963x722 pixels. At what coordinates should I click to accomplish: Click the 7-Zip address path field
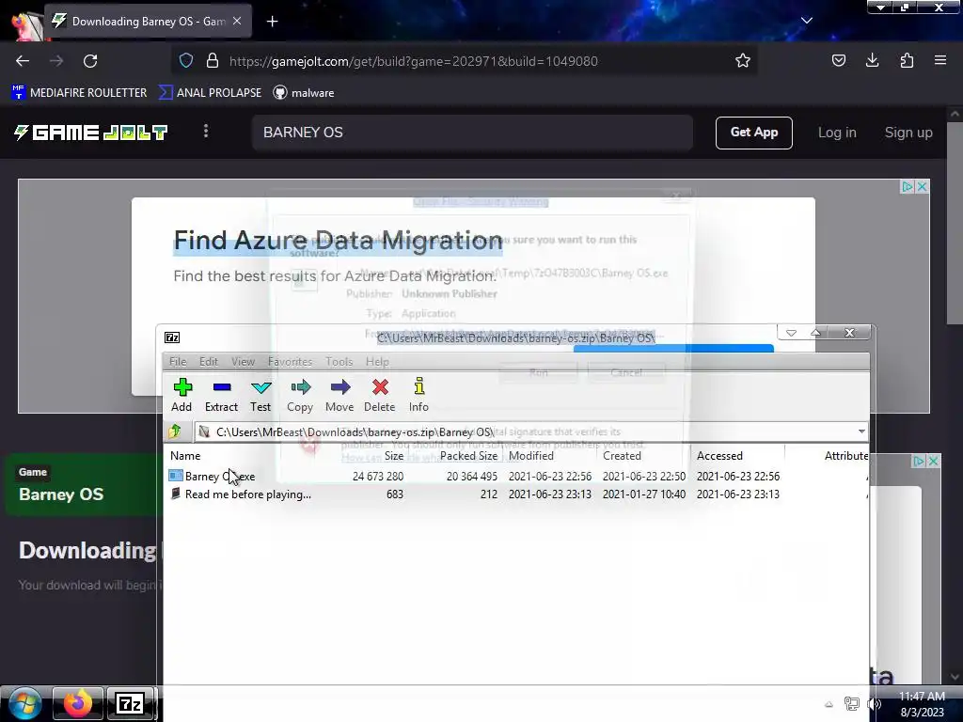(525, 432)
